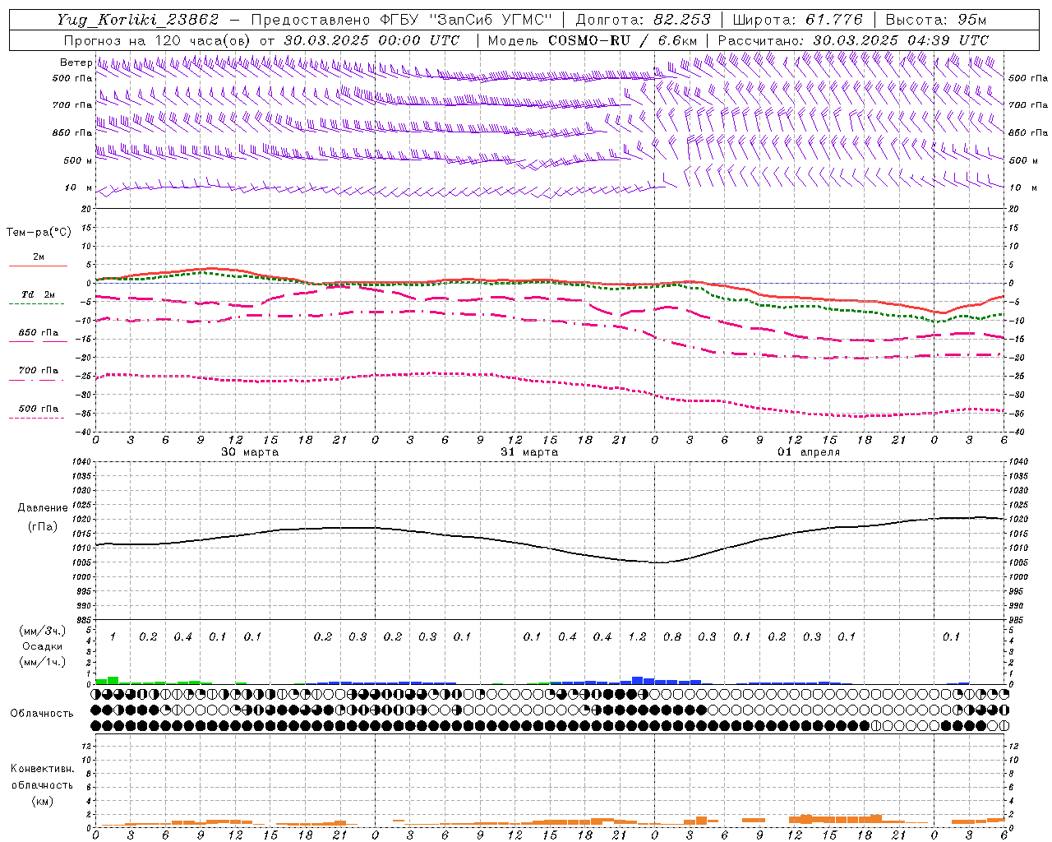Click the red line sample under the 2м legend
1052x842 pixels.
38,266
